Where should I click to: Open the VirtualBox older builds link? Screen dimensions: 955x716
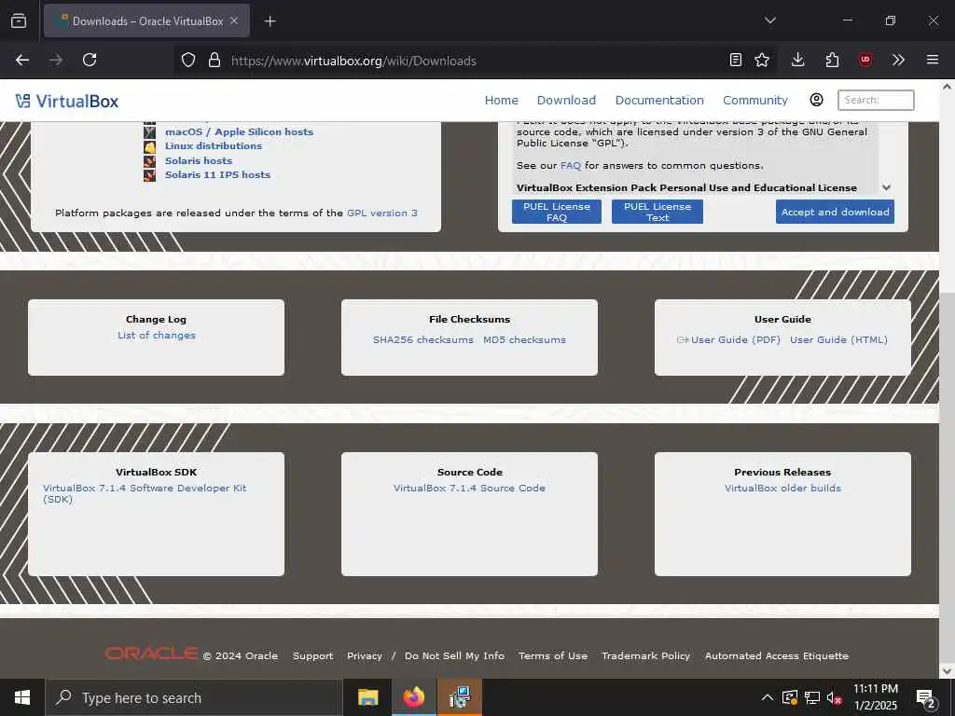(x=782, y=489)
